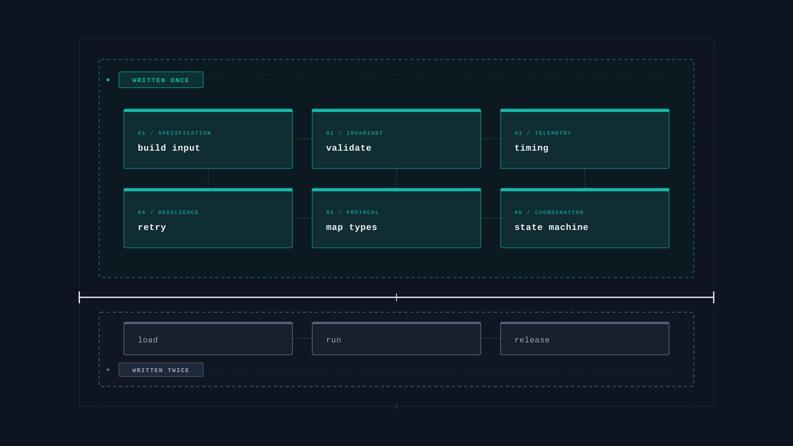Select the "retry" title text
The width and height of the screenshot is (793, 446).
(152, 227)
